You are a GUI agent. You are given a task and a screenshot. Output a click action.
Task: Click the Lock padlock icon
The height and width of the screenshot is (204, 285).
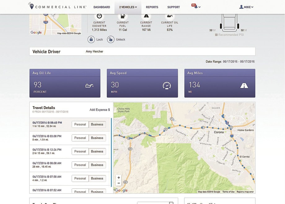[91, 39]
